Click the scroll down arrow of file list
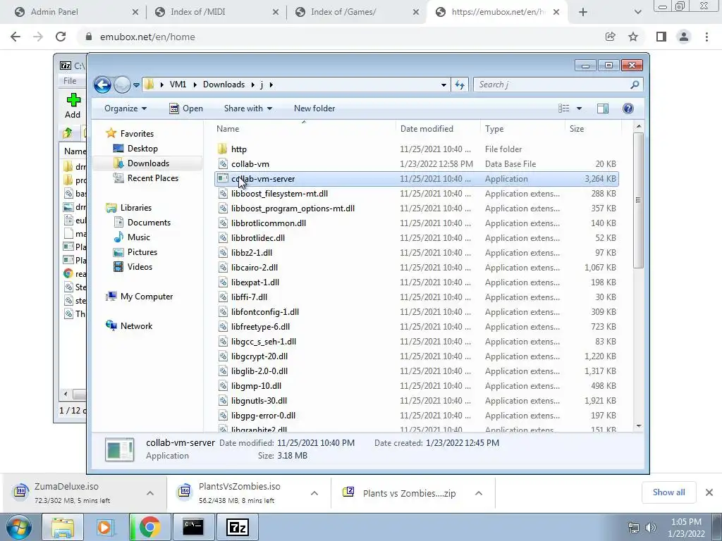Image resolution: width=722 pixels, height=541 pixels. coord(638,426)
